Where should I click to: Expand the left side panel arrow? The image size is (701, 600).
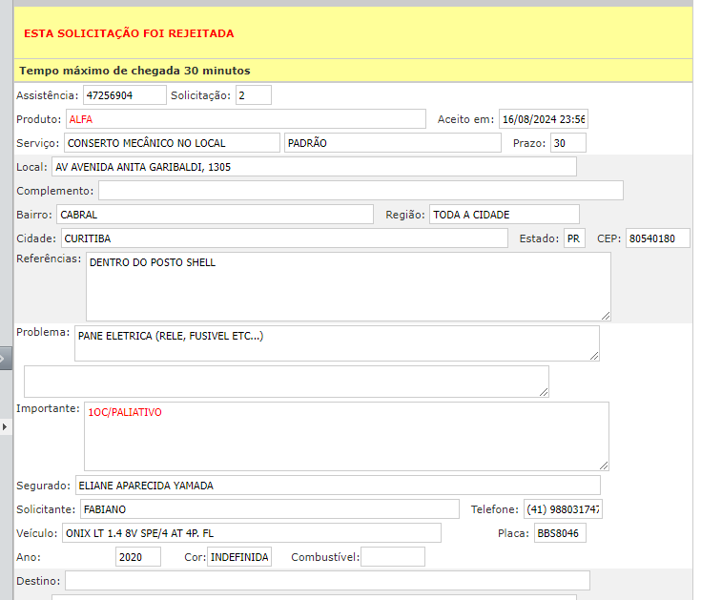click(4, 426)
